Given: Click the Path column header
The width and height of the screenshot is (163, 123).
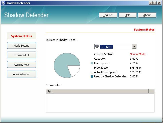Looking at the screenshot, I should point(97,91).
